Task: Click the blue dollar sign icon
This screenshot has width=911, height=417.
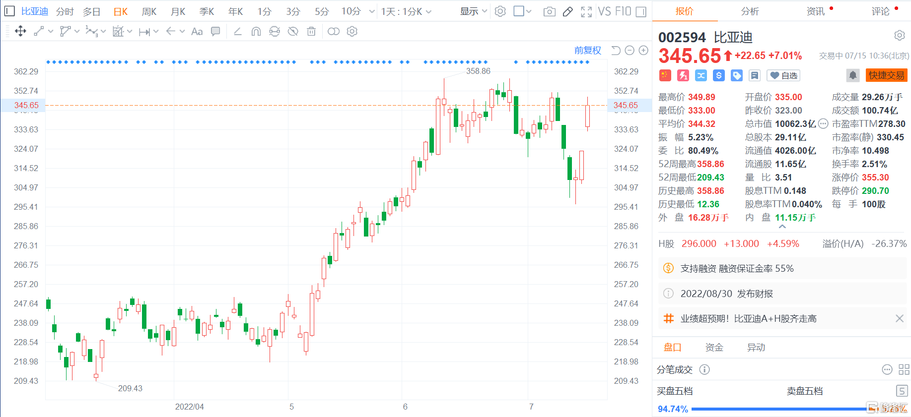Action: (x=719, y=75)
